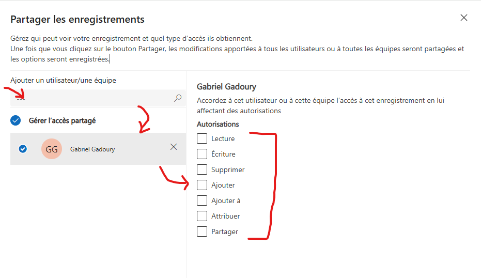Enable the Partager permission checkbox

[x=202, y=231]
